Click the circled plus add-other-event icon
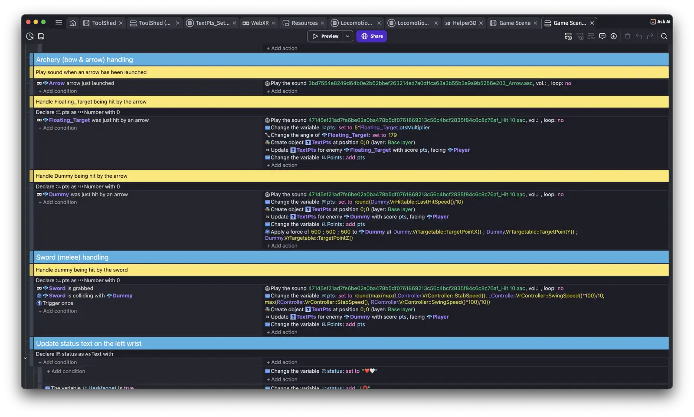Viewport: 694px width, 417px height. [x=614, y=36]
